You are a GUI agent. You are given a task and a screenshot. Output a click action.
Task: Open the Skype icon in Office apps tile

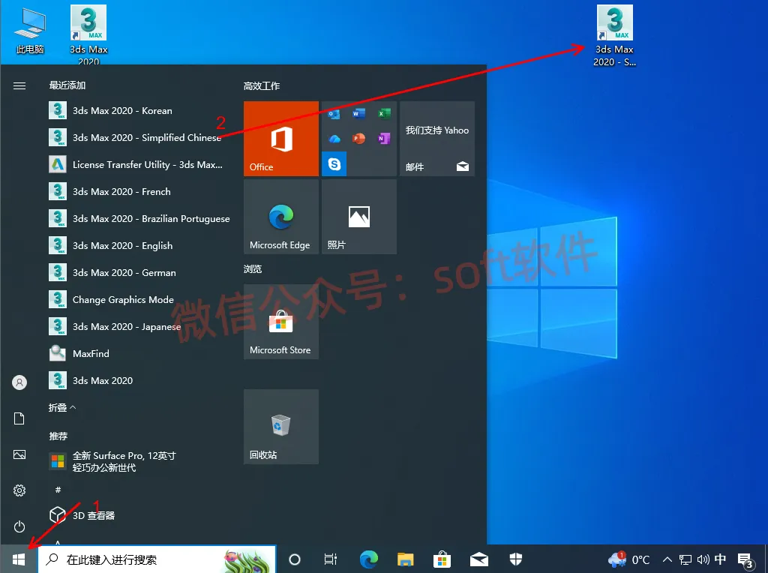(x=334, y=163)
